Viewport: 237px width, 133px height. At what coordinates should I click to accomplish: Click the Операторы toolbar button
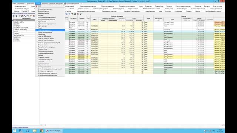click(x=148, y=6)
